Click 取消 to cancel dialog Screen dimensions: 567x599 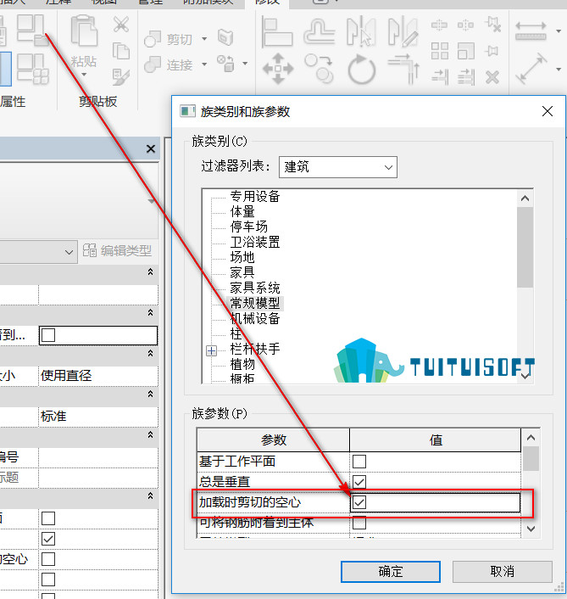[x=502, y=572]
